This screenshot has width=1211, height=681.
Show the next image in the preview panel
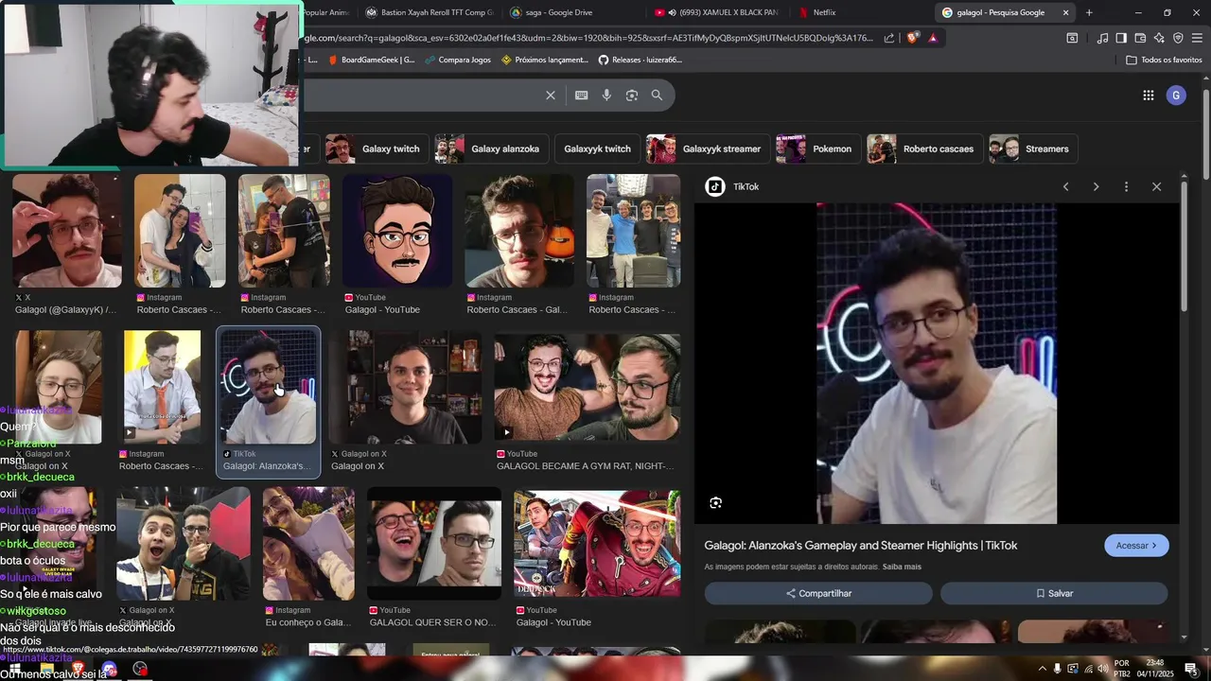[1096, 187]
